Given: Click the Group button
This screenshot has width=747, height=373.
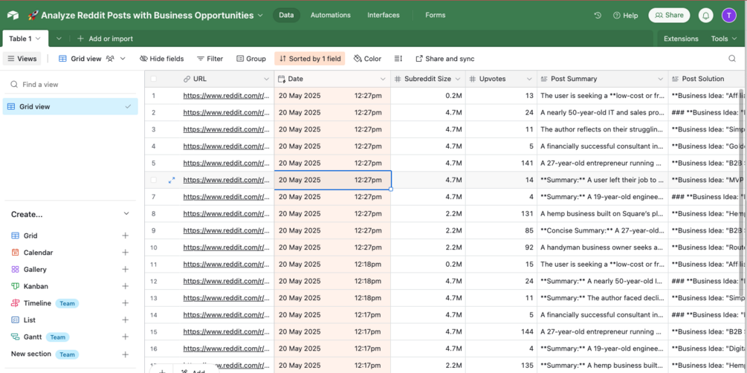Looking at the screenshot, I should click(251, 59).
